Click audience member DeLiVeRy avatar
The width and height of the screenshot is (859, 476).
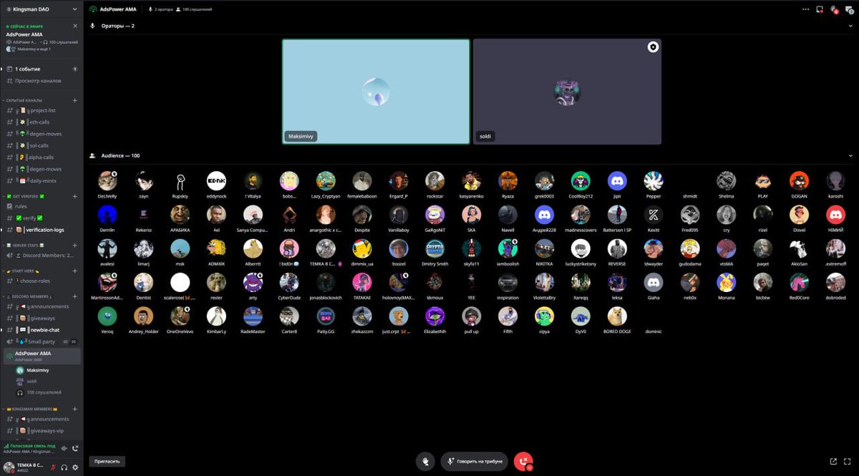107,180
